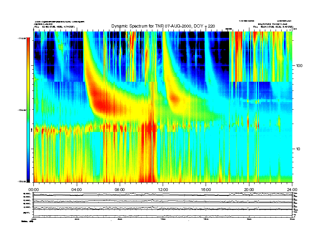Click the "100" frequency axis label
315x244 pixels.
click(299, 66)
